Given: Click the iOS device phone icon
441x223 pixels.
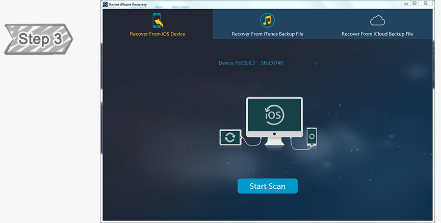Looking at the screenshot, I should click(x=157, y=20).
